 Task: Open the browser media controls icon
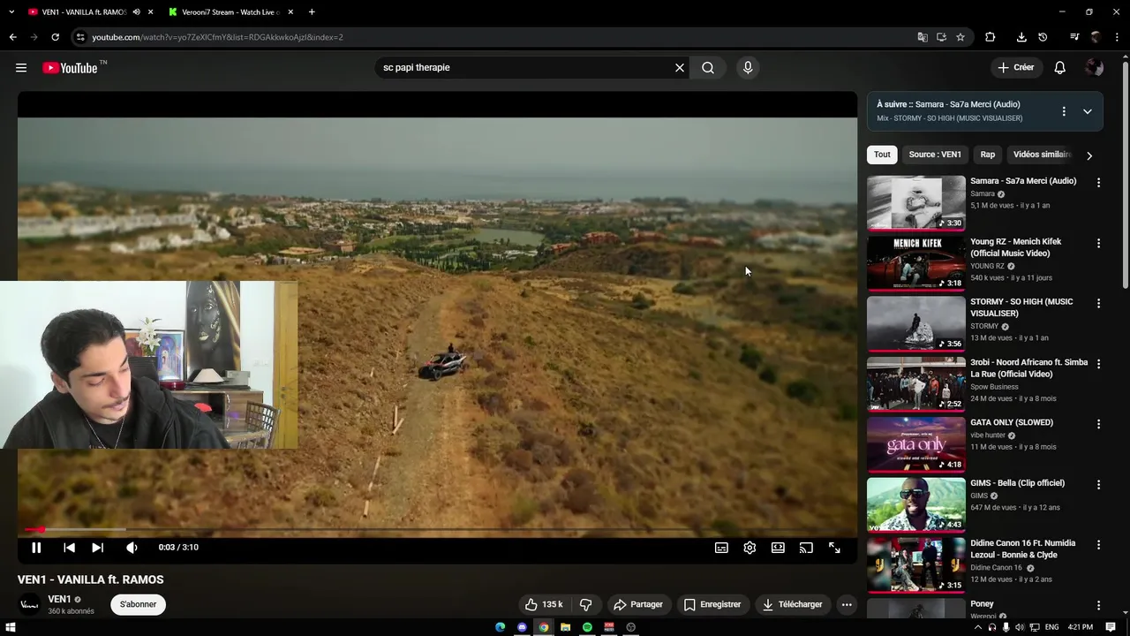(1074, 37)
